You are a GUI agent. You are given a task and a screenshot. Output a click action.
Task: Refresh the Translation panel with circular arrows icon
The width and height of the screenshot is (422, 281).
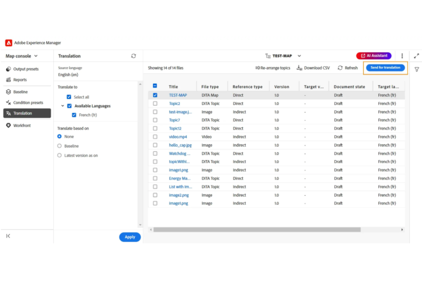(x=133, y=56)
